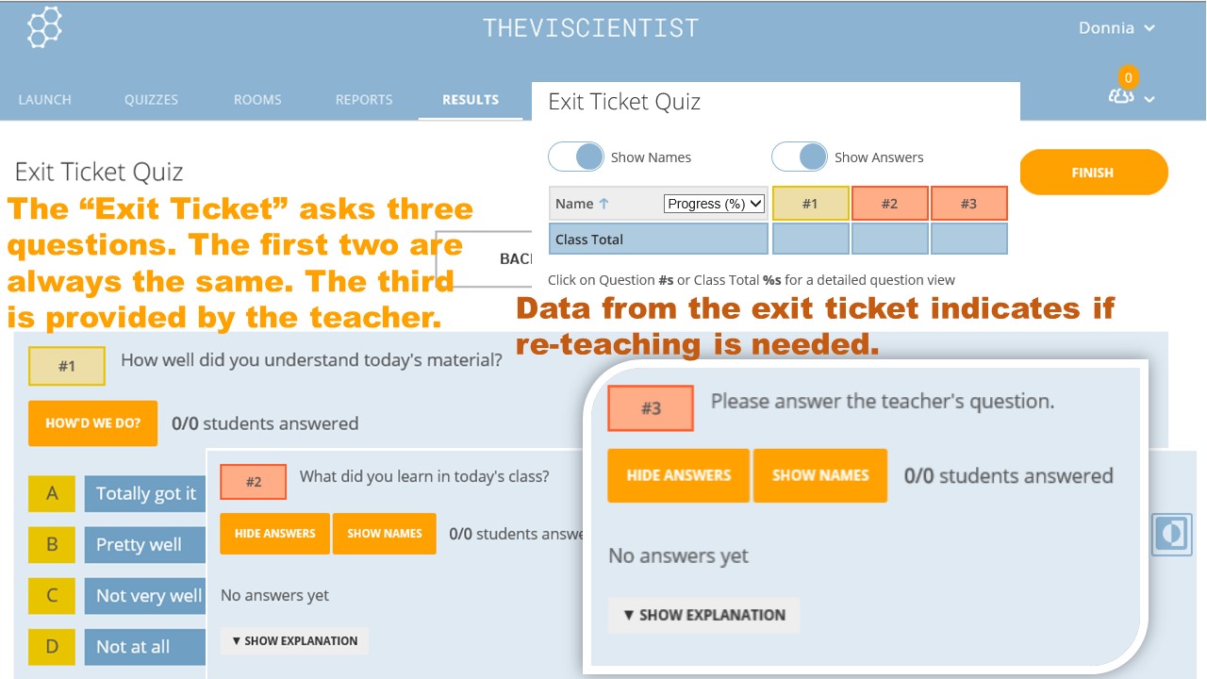Click the display panel icon on right edge
The image size is (1207, 679).
point(1170,534)
